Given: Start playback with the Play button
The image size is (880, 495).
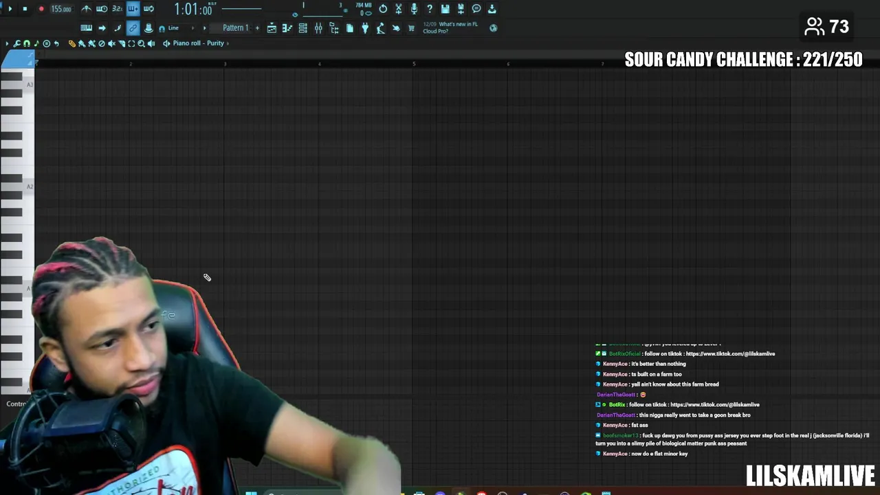Looking at the screenshot, I should pos(10,9).
